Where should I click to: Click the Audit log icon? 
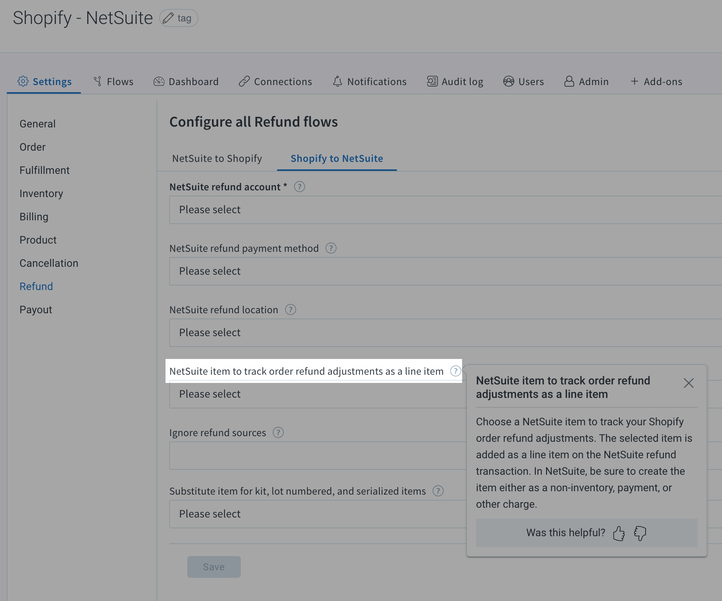pos(432,81)
